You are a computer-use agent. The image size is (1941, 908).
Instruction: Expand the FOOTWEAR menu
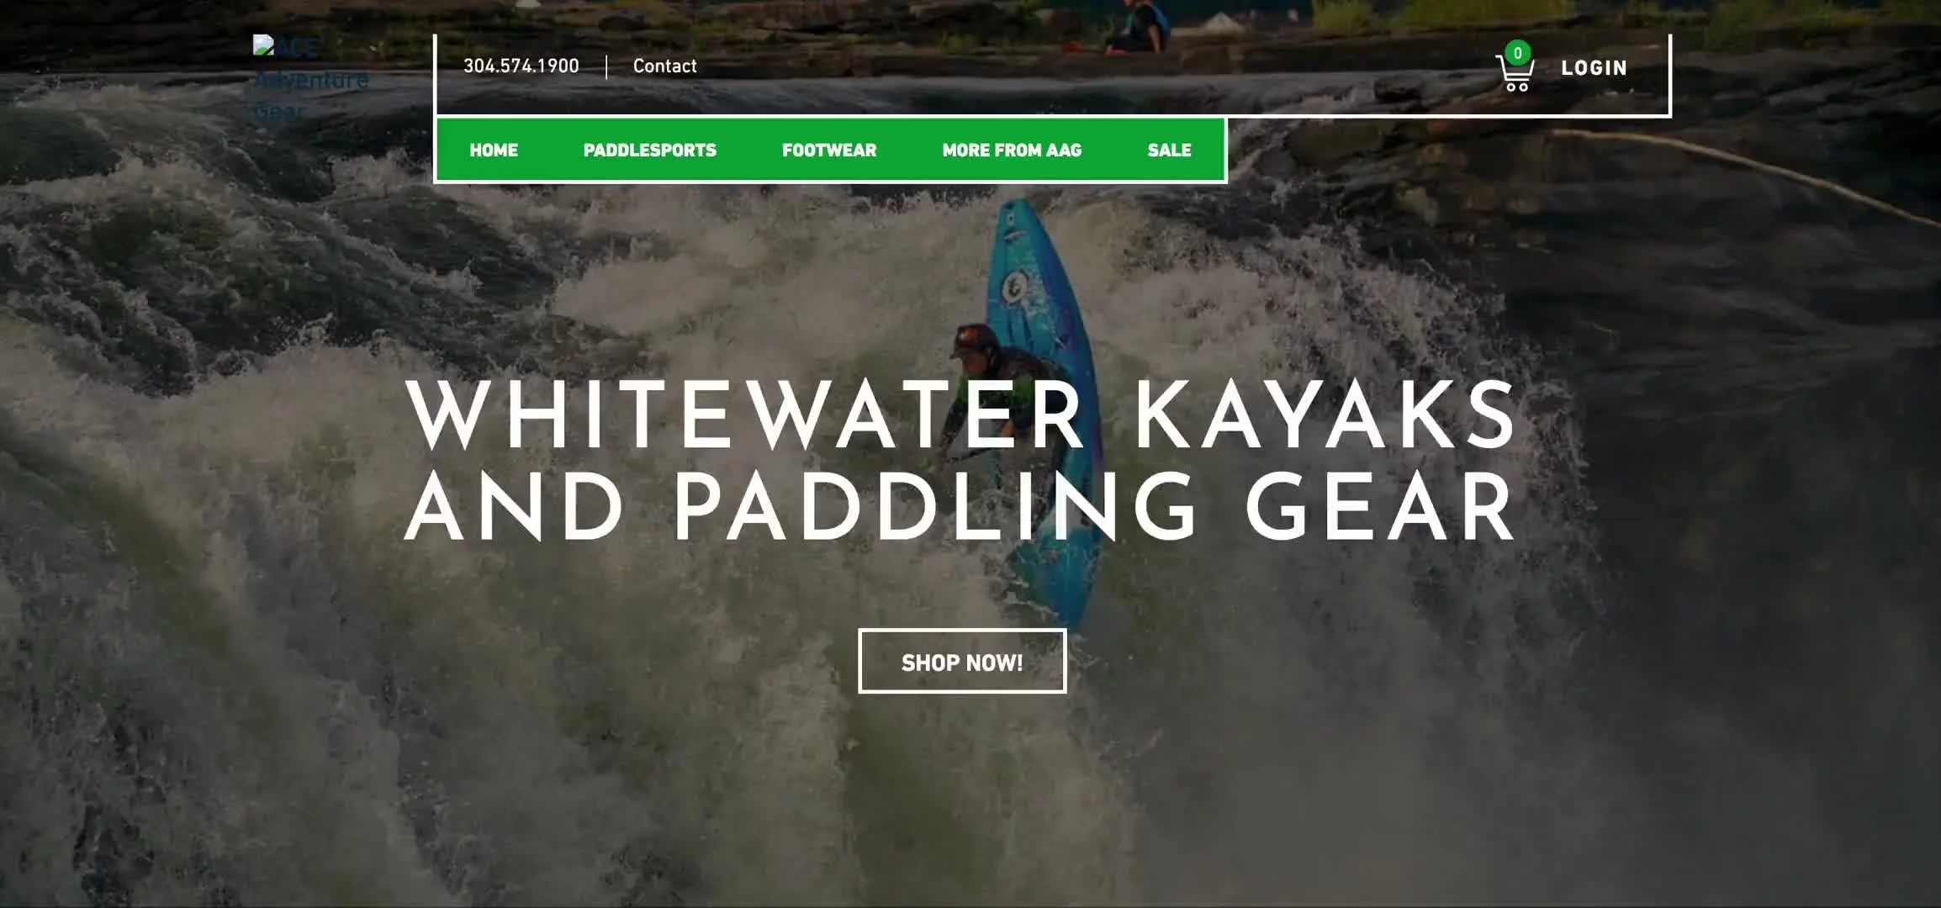(829, 150)
